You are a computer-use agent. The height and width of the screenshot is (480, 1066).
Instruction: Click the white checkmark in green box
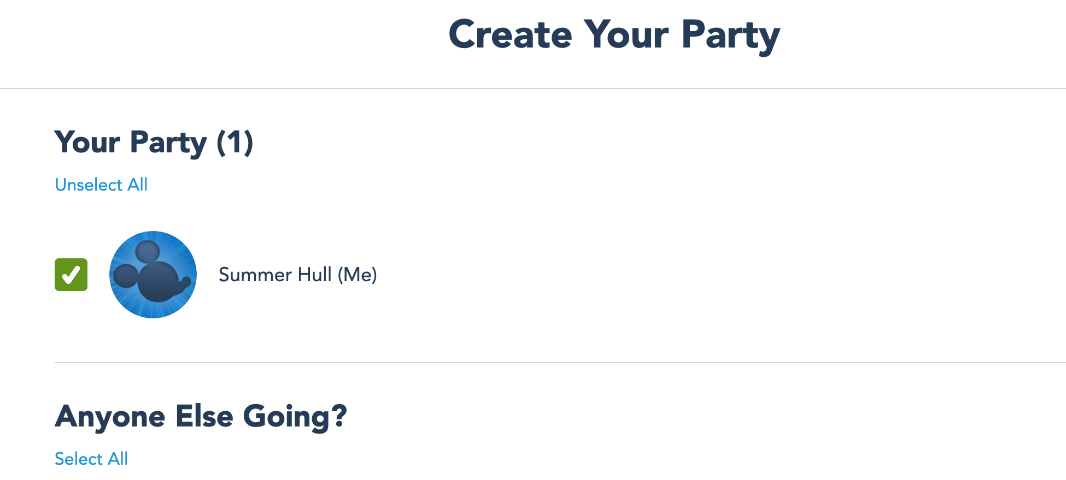tap(71, 275)
